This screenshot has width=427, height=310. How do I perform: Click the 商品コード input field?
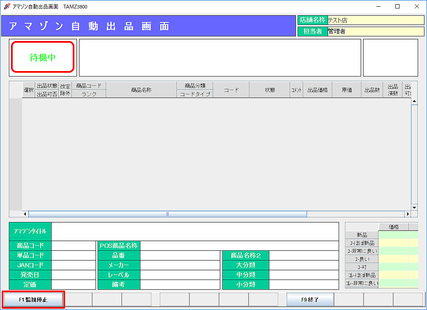[x=74, y=246]
